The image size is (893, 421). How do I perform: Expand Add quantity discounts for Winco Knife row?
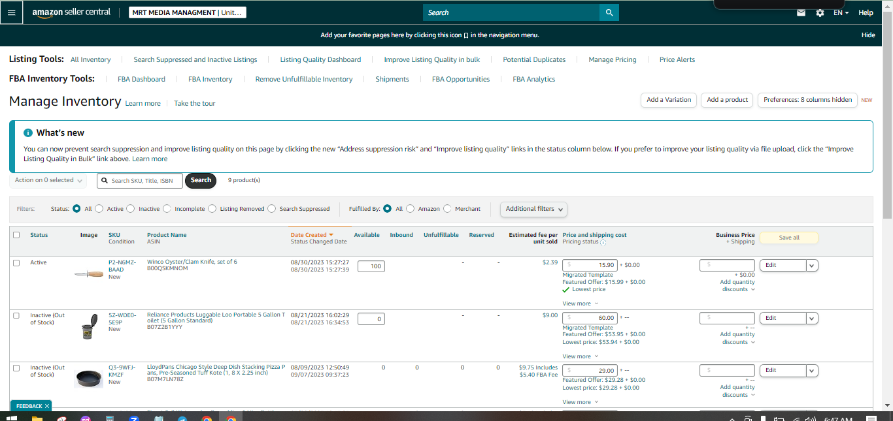737,286
